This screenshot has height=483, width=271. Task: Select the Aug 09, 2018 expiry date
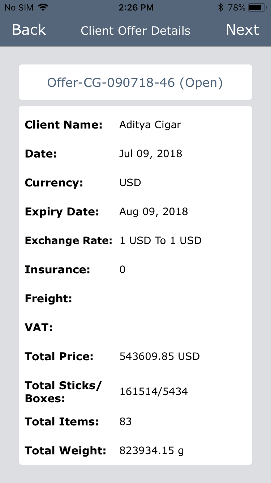click(x=154, y=211)
